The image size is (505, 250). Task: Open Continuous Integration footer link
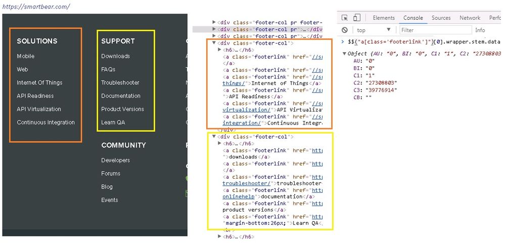click(45, 122)
